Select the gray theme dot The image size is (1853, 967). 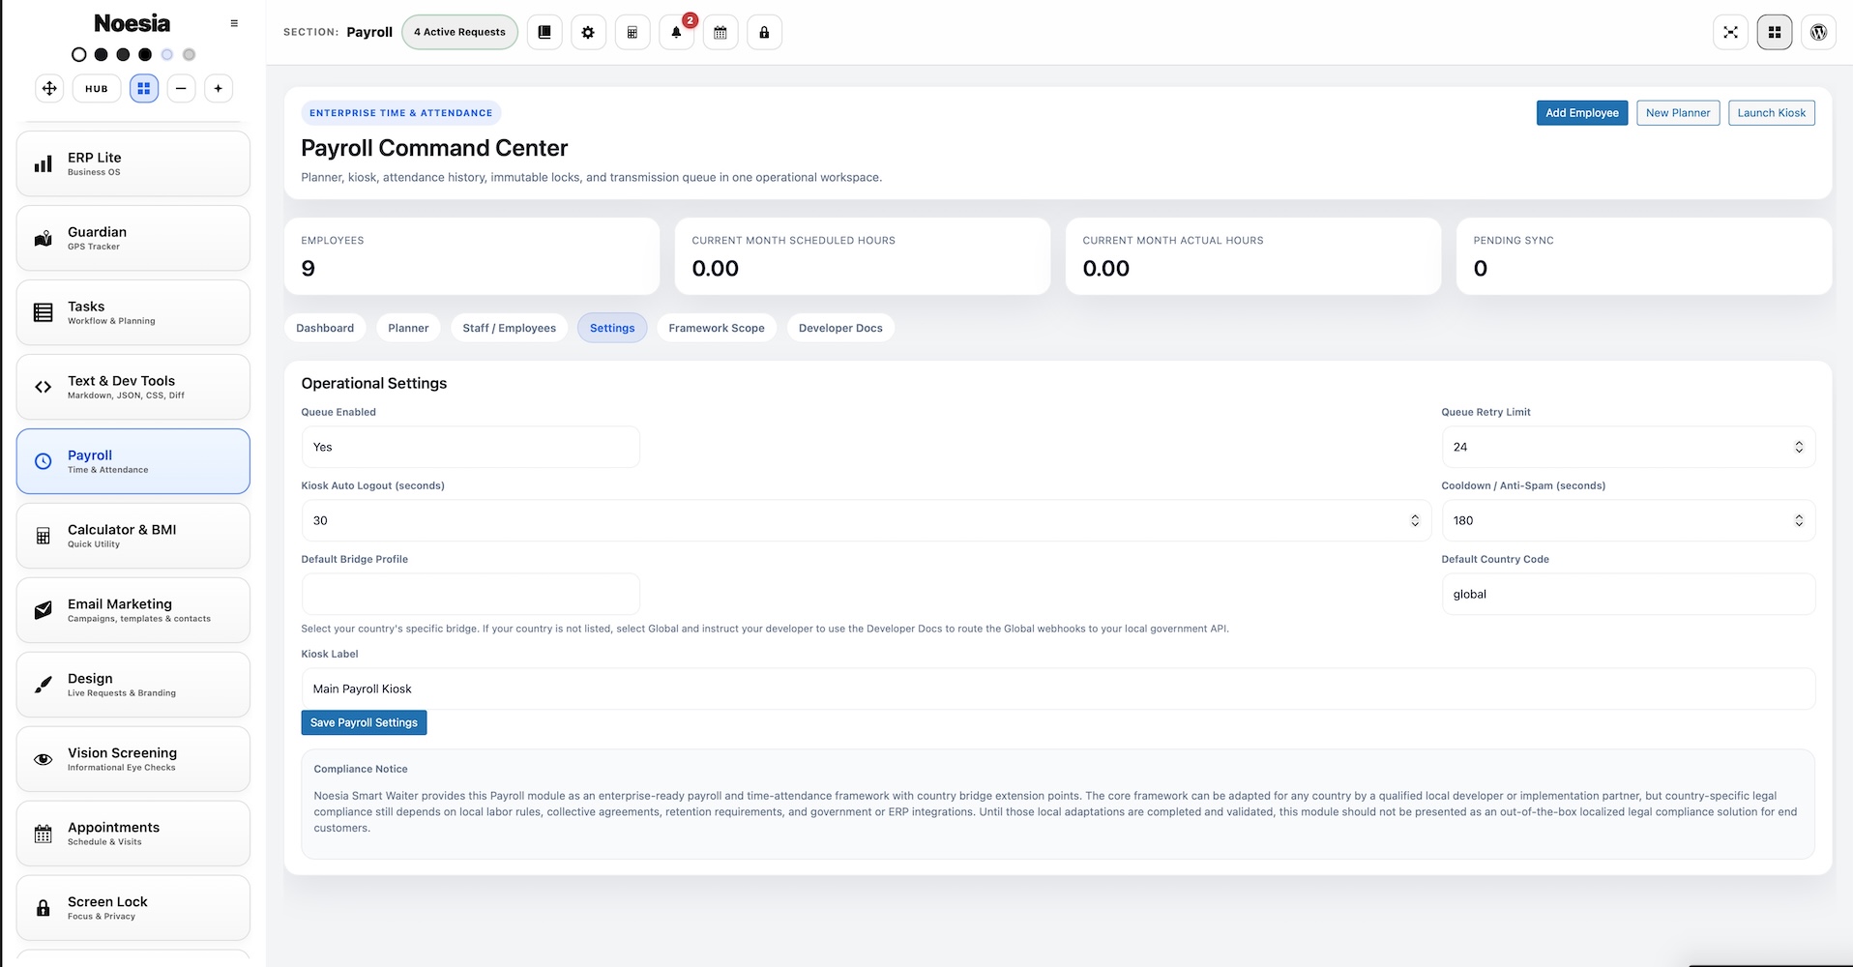[190, 54]
